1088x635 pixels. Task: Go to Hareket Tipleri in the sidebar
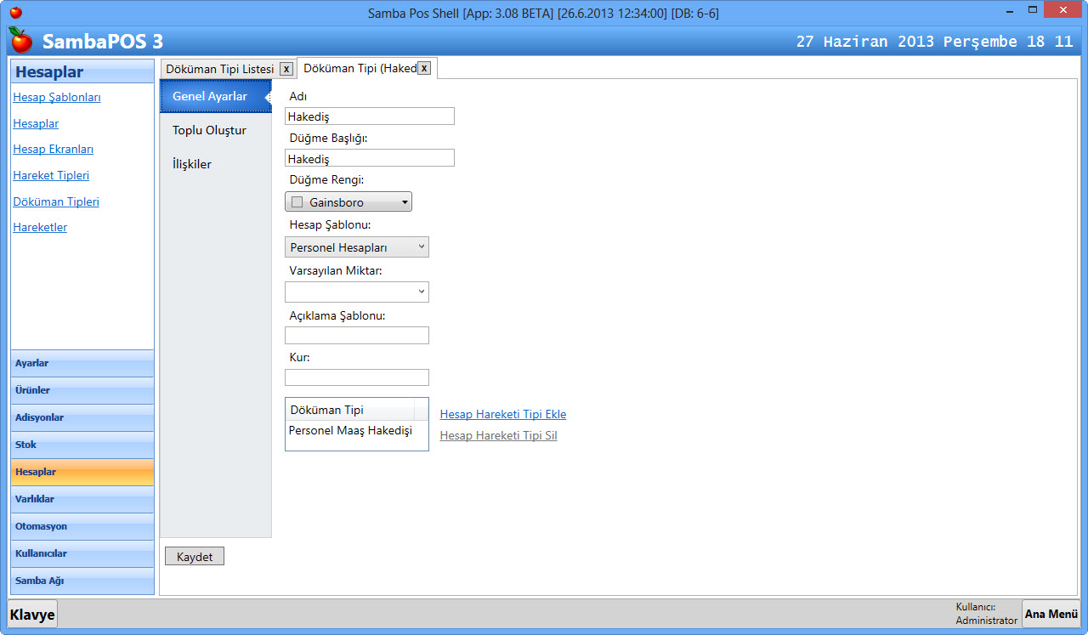(51, 176)
